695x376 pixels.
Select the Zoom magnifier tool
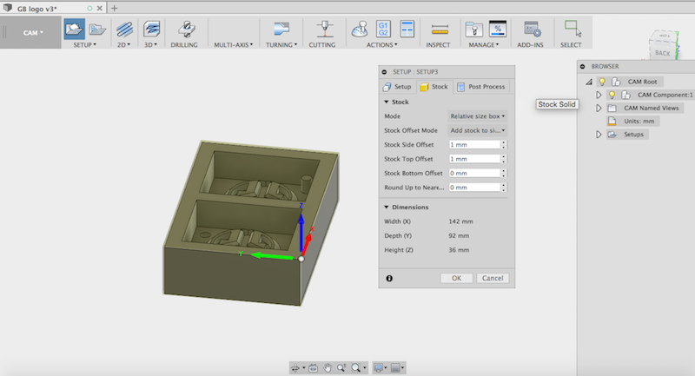click(341, 367)
